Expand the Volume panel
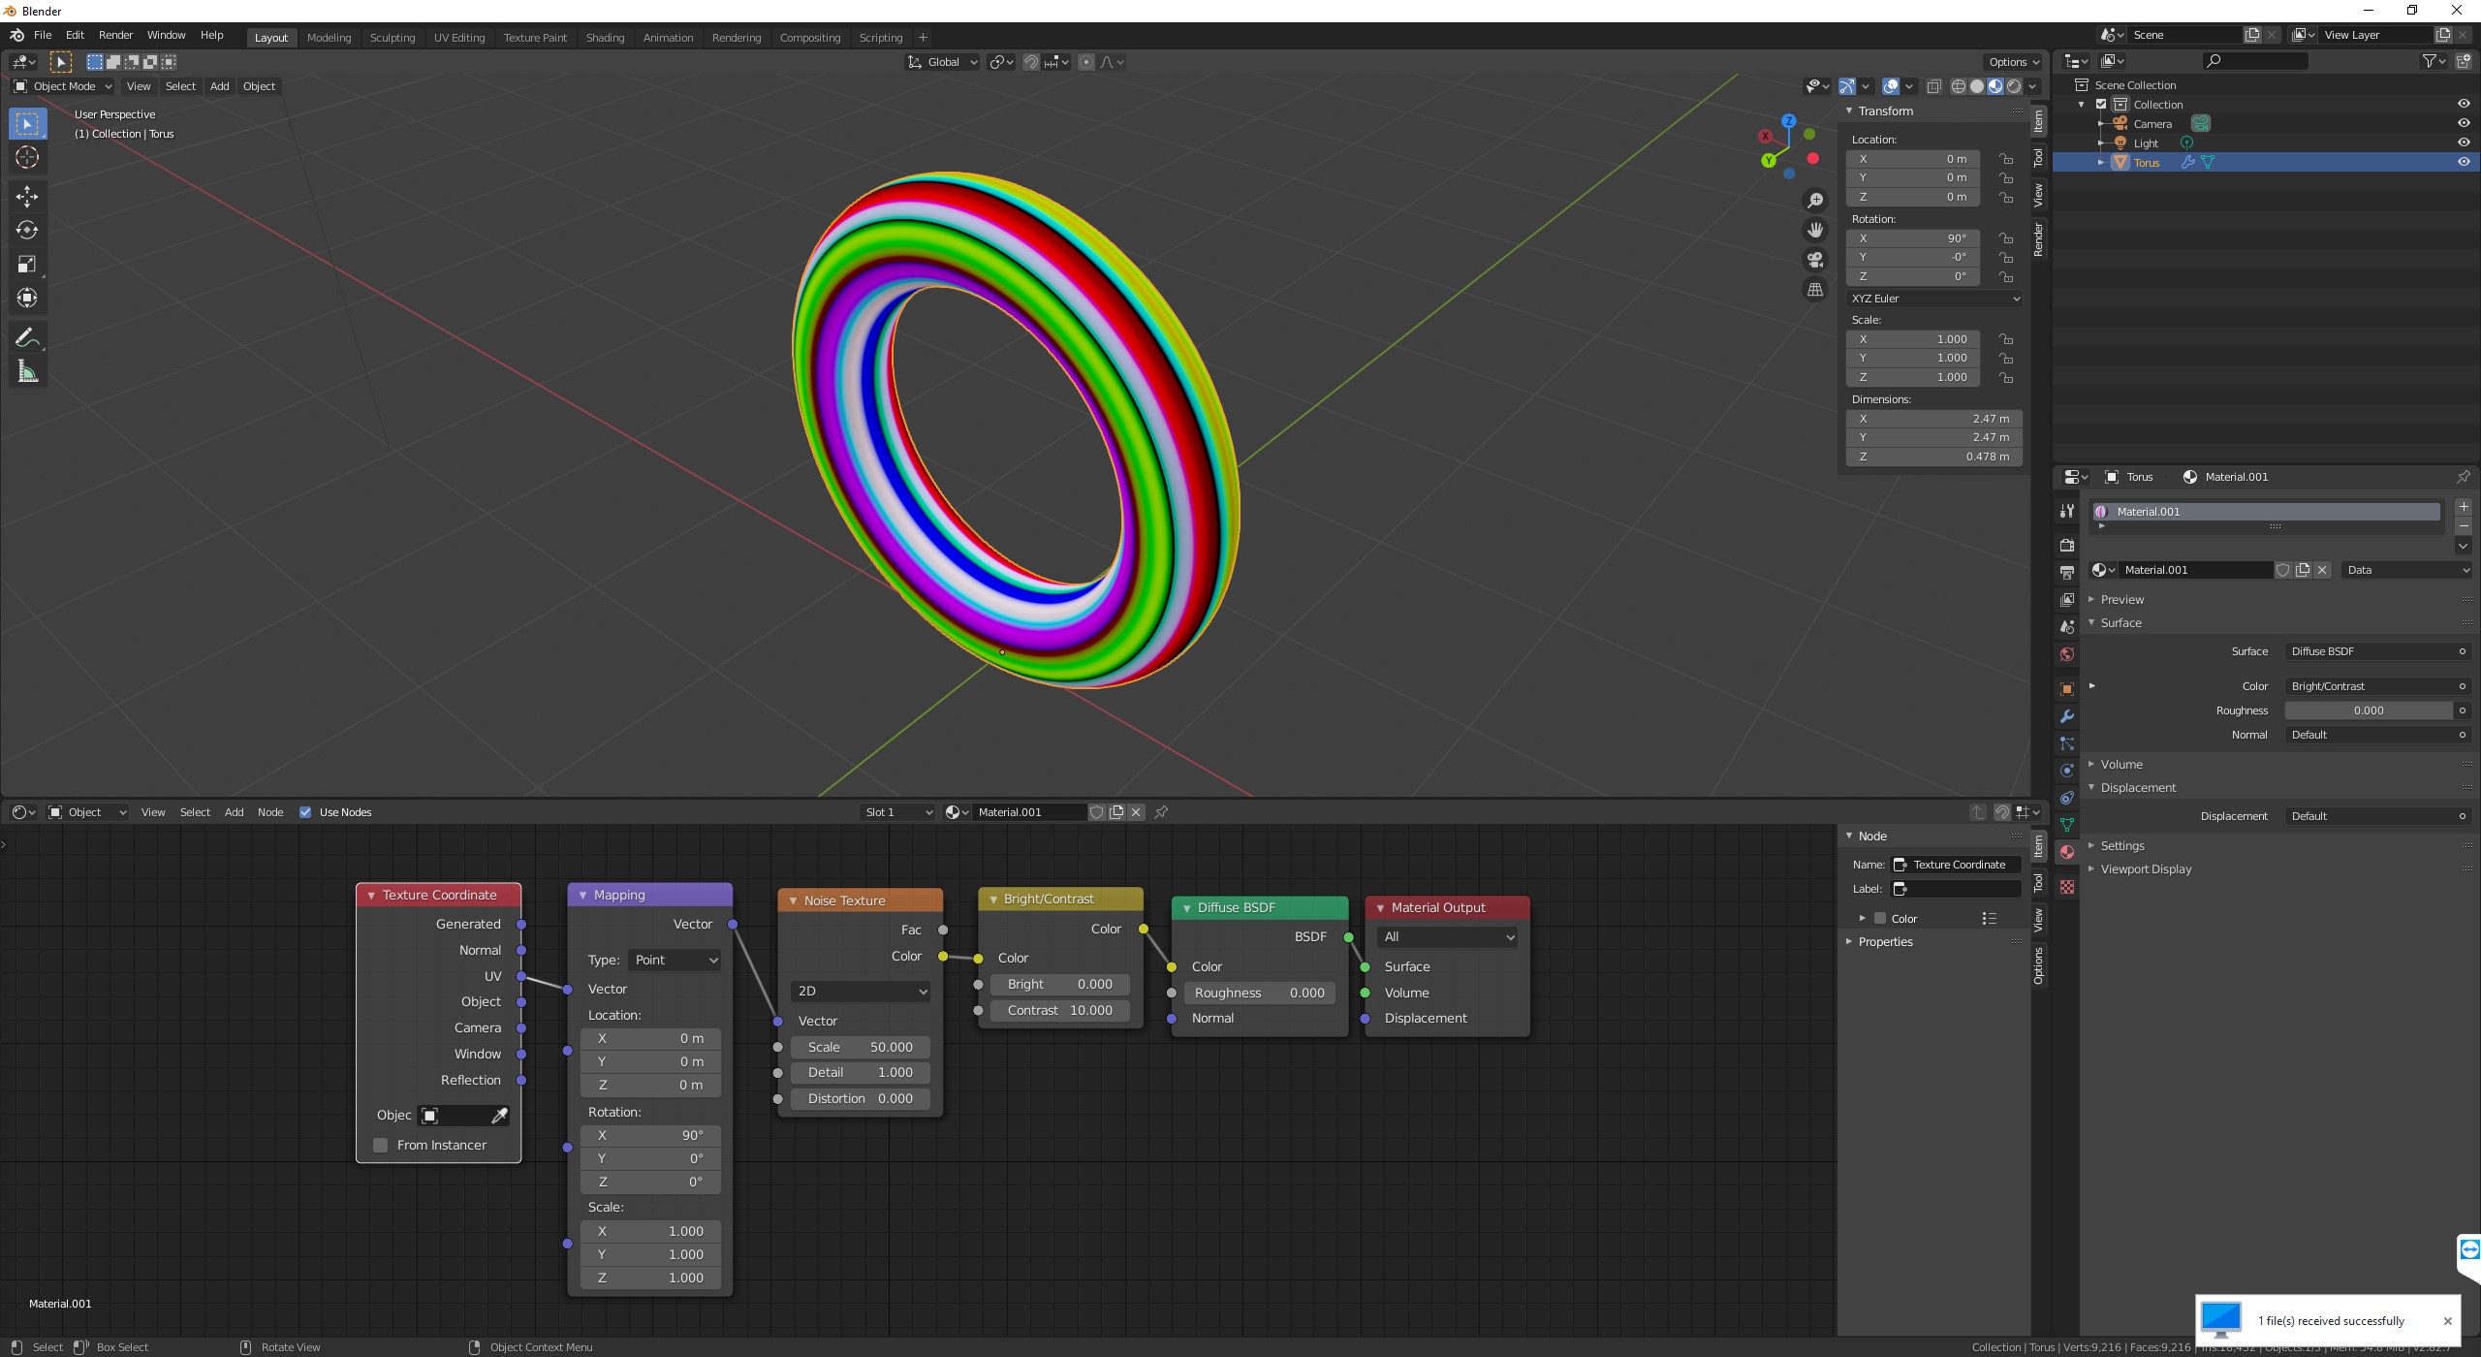 point(2121,764)
